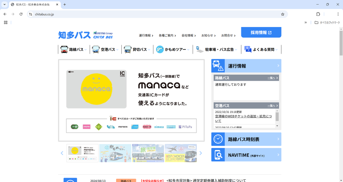Expand the 会社情報 dropdown menu
The image size is (343, 182).
[x=189, y=35]
